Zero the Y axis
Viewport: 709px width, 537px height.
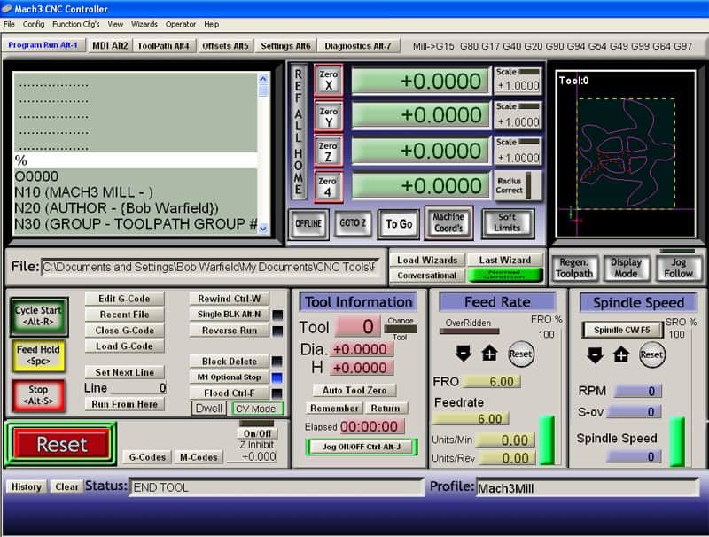(x=328, y=115)
